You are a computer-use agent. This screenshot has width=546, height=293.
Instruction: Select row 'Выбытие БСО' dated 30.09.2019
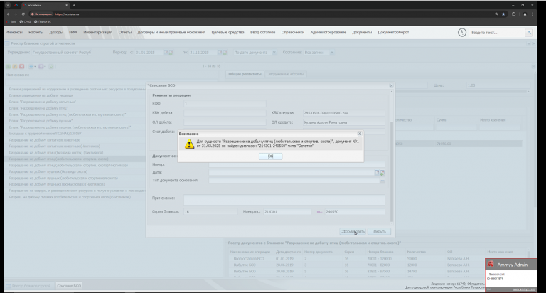(378, 272)
